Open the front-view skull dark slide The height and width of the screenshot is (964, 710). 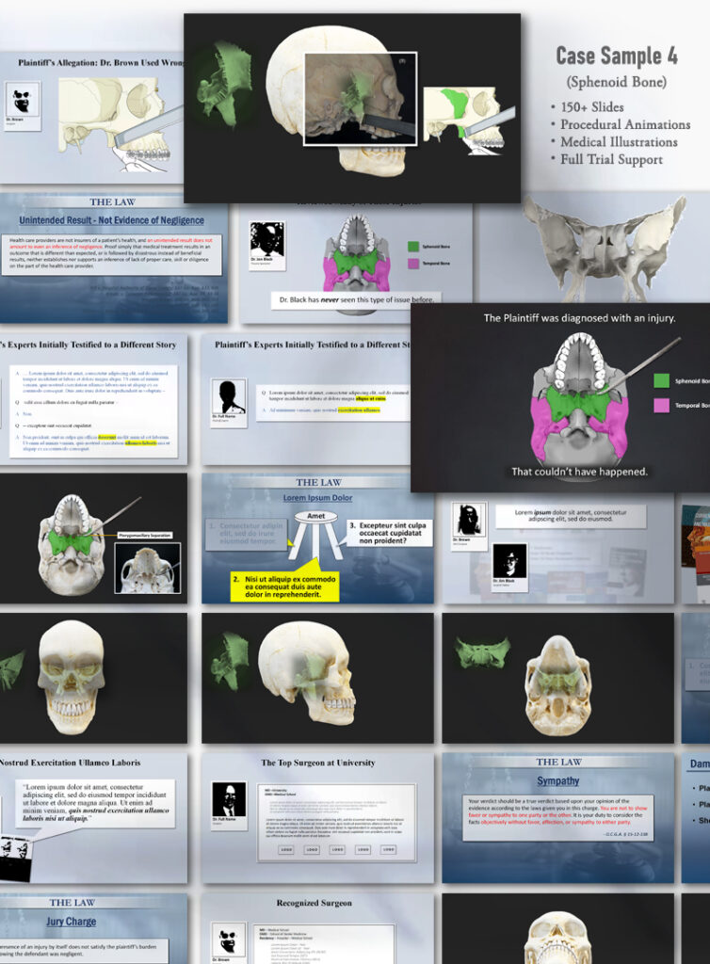[93, 678]
